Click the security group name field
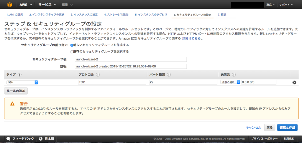The height and width of the screenshot is (143, 302). click(131, 59)
